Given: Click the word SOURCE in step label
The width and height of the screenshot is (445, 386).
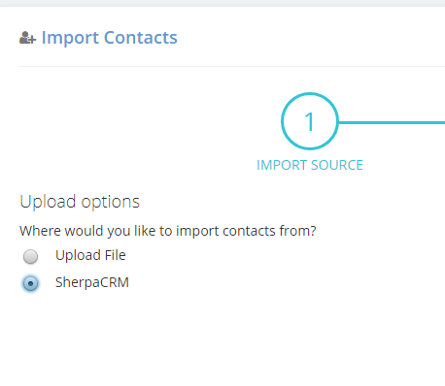Looking at the screenshot, I should coord(337,165).
